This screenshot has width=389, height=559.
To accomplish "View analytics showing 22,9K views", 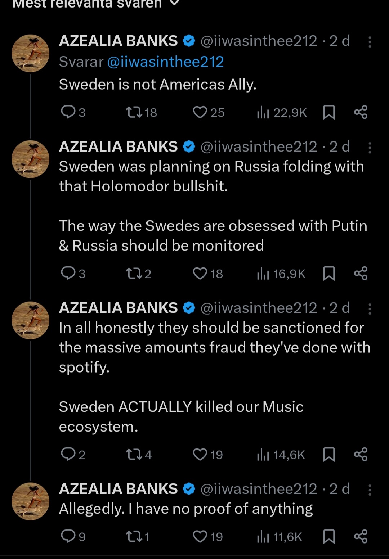I will (x=282, y=113).
